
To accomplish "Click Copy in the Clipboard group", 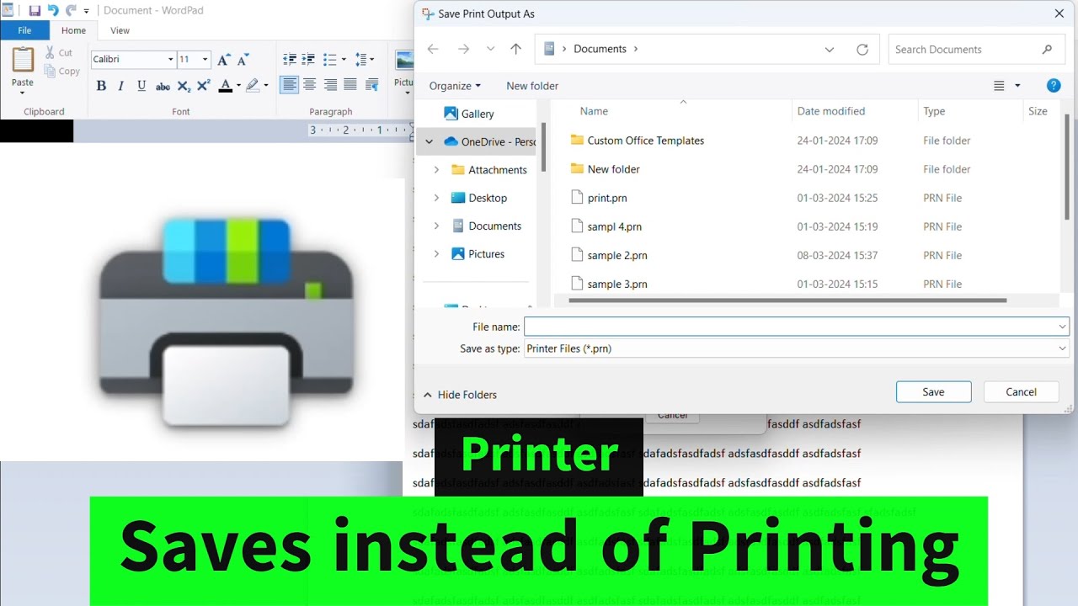I will coord(62,72).
